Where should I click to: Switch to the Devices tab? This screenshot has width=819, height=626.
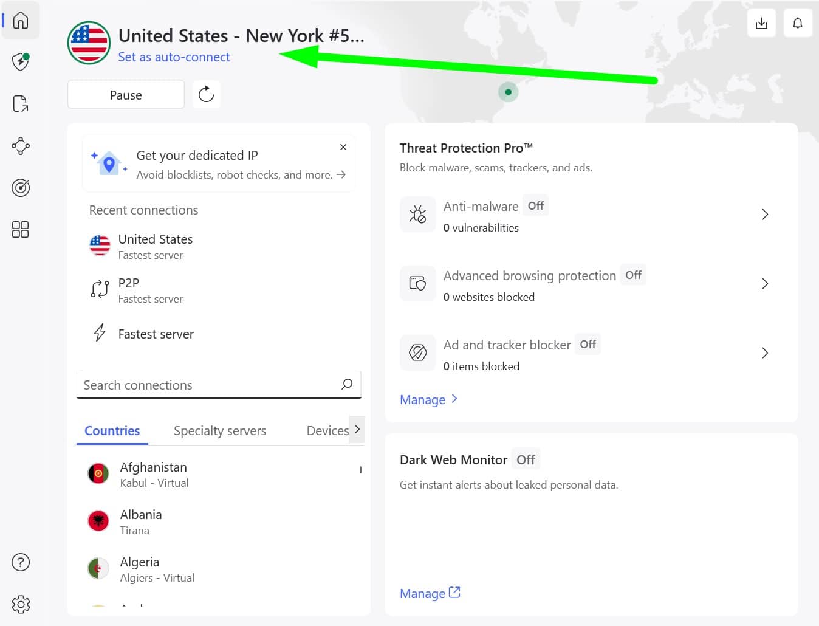(x=327, y=430)
